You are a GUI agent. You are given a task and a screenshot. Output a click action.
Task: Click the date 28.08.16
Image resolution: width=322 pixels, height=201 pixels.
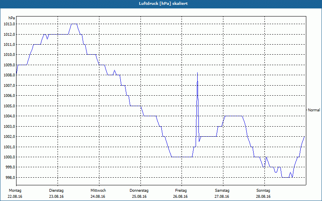[x=263, y=197]
